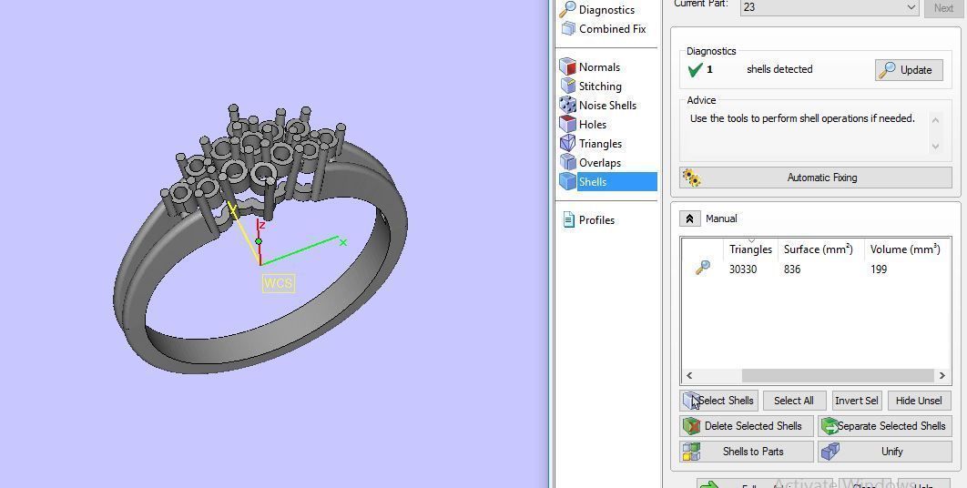Click the green WCS origin point
This screenshot has width=967, height=488.
click(x=259, y=241)
